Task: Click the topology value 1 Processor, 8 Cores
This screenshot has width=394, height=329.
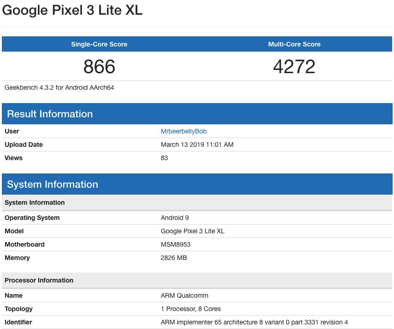Action: (191, 309)
